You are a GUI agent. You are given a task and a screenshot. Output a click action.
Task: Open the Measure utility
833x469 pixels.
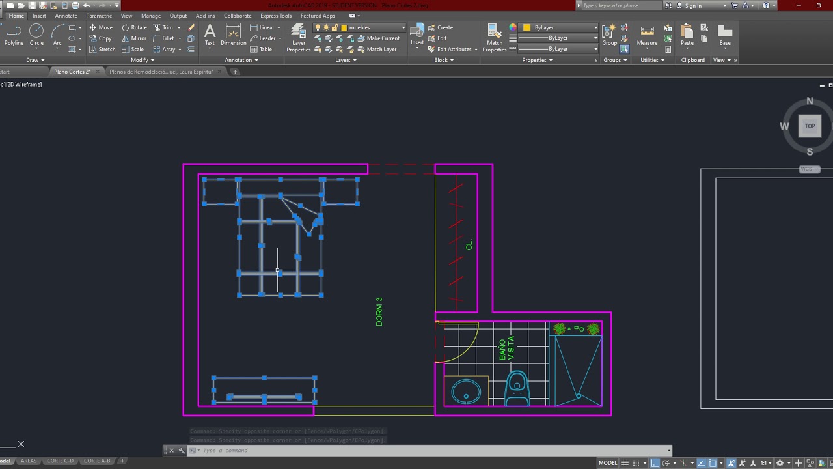pos(647,35)
